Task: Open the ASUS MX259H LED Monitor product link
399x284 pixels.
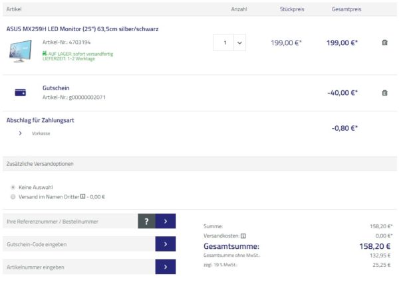Action: pos(82,29)
